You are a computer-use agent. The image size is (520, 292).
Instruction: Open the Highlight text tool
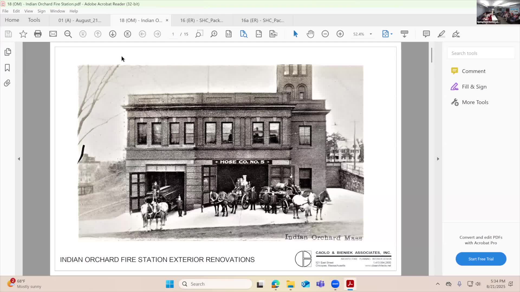441,34
